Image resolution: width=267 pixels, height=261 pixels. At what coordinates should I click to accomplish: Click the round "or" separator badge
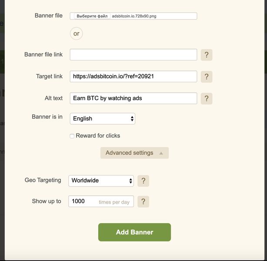click(77, 33)
